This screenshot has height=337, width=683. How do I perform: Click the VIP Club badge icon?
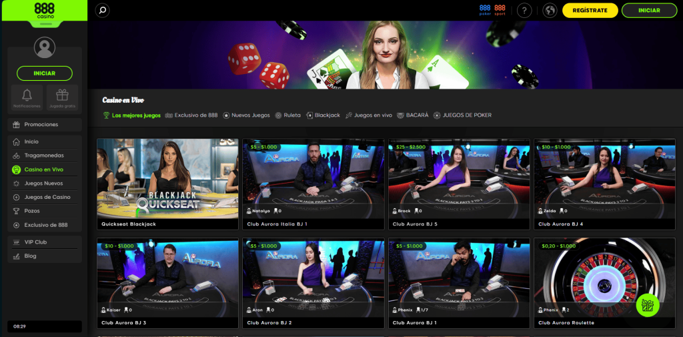click(17, 242)
